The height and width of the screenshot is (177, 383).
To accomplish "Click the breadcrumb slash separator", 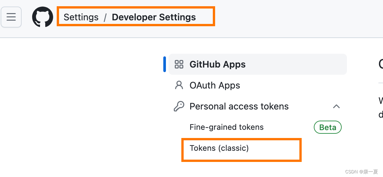I will (105, 17).
